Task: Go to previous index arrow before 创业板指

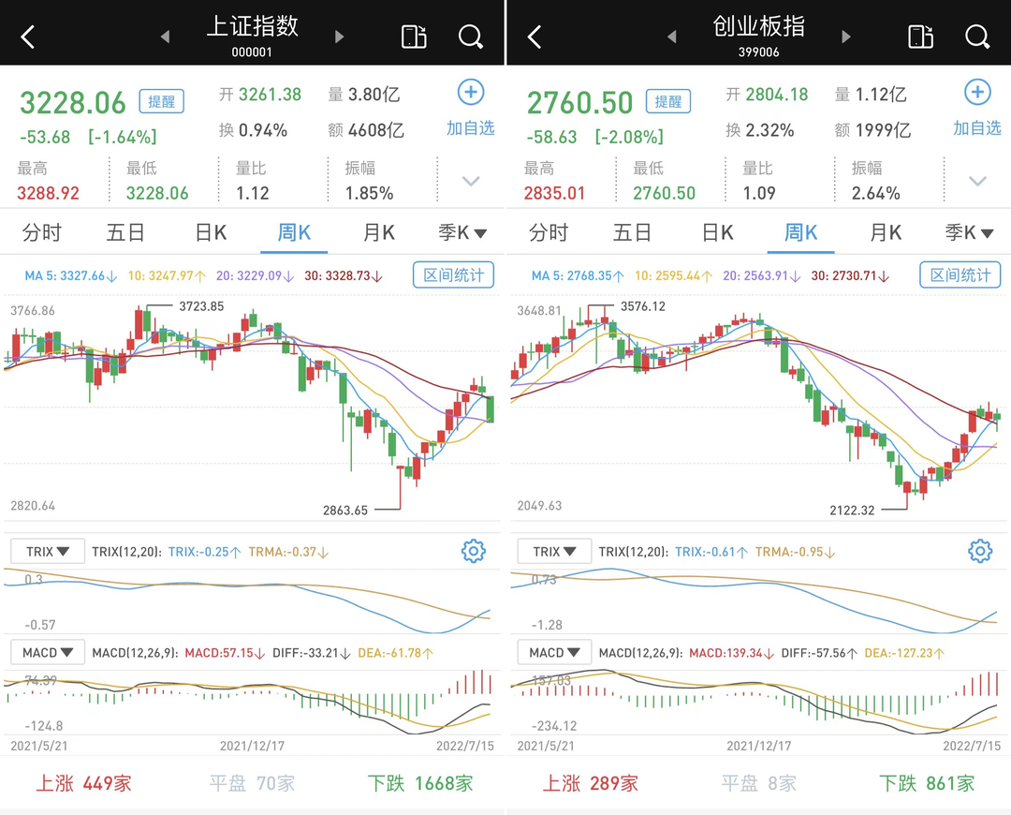Action: [672, 37]
